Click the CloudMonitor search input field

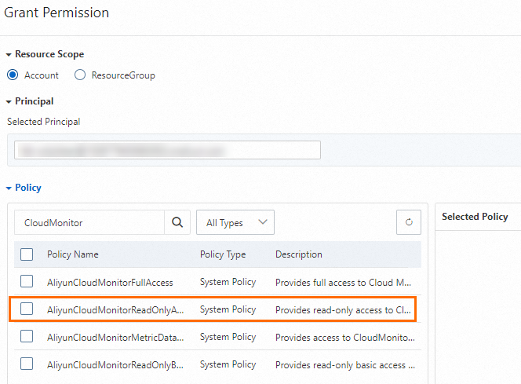(x=89, y=222)
